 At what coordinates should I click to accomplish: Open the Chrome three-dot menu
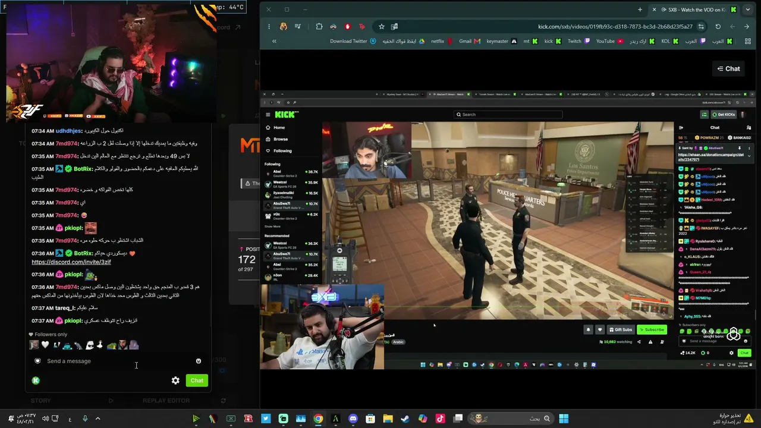pyautogui.click(x=269, y=26)
